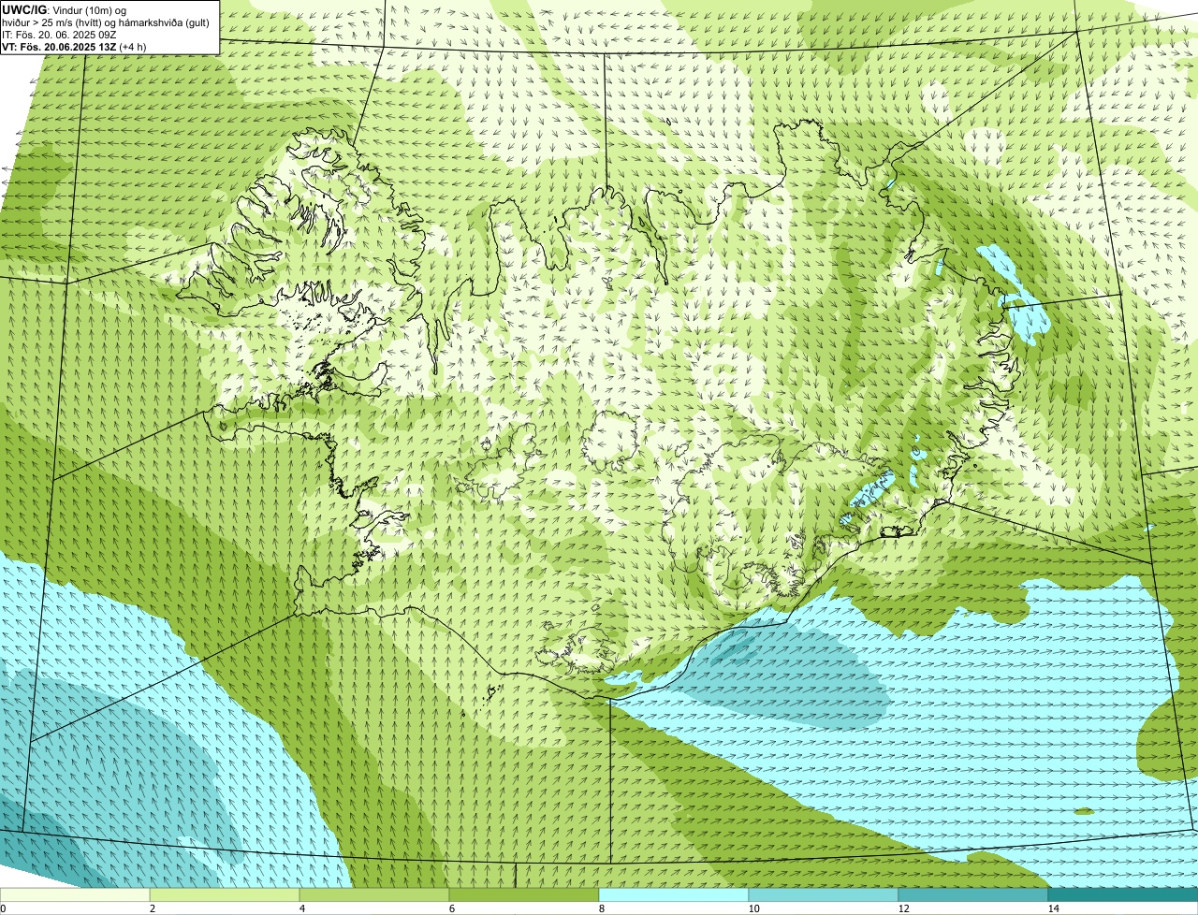Click the light cyan 8–10 legend swatch
Viewport: 1198px width, 915px height.
click(x=674, y=895)
